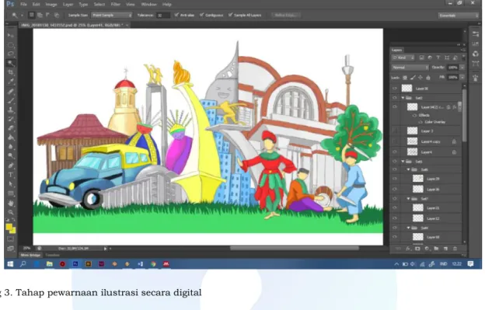Viewport: 485px width, 310px height.
Task: Select the Layer 4 copy thumbnail
Action: (412, 141)
